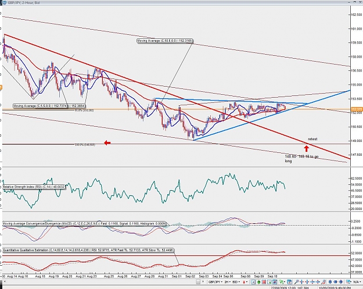The image size is (363, 289).
Task: Click the exclamation mark toolbar icon
Action: (203, 282)
